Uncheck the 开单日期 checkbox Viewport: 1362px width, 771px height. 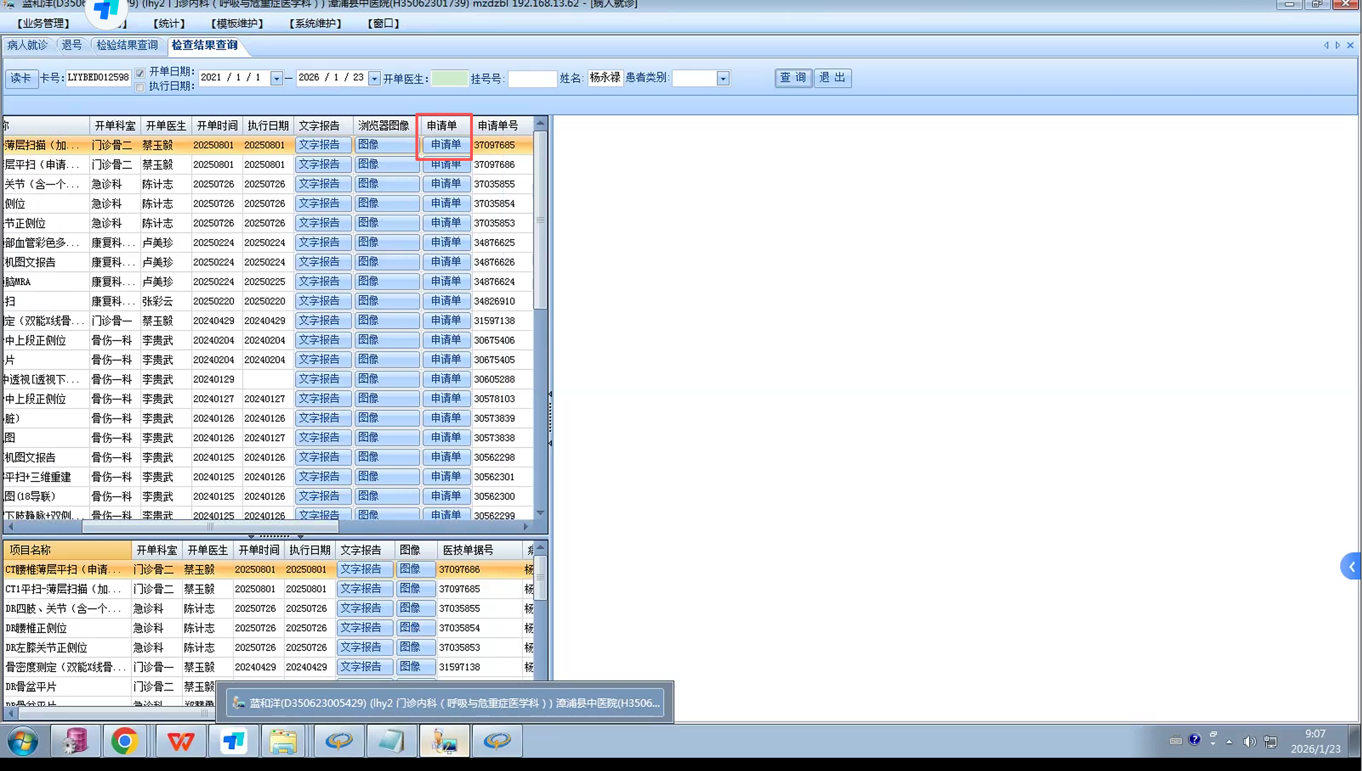tap(140, 73)
